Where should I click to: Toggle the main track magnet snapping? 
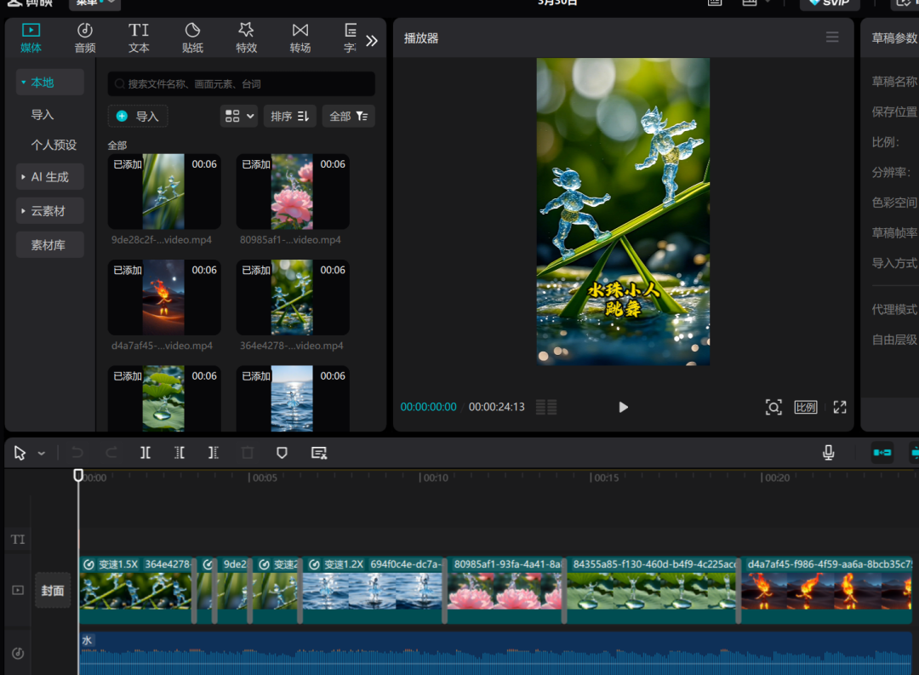882,453
